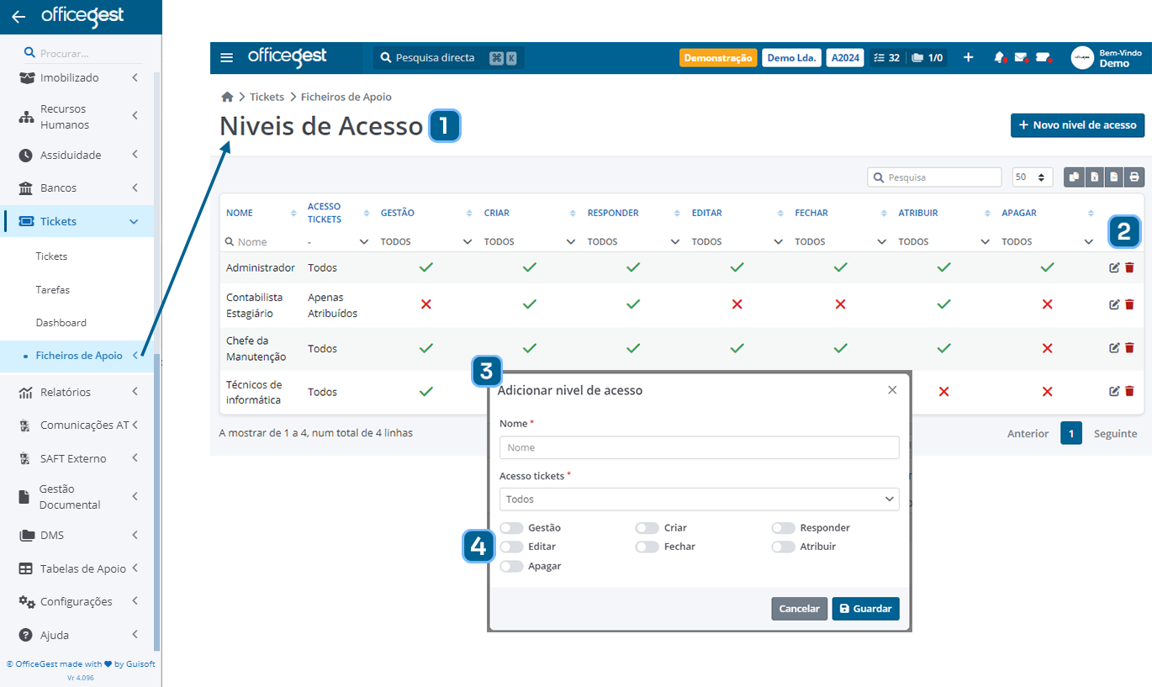The width and height of the screenshot is (1152, 687).
Task: Copy the table using the copy icon
Action: pos(1074,177)
